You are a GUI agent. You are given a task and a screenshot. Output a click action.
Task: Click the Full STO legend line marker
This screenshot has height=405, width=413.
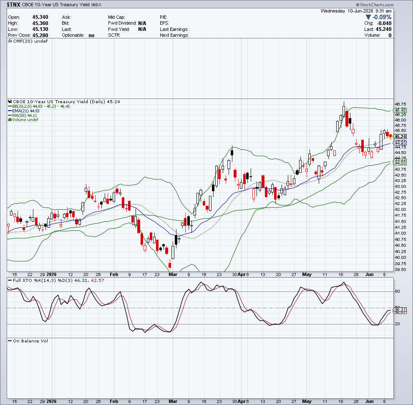click(x=10, y=281)
